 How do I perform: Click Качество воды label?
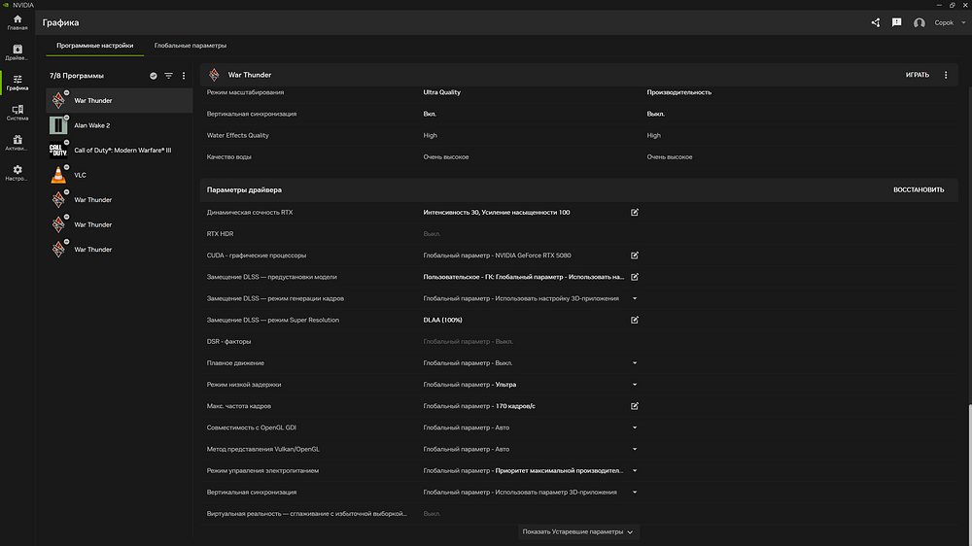228,157
